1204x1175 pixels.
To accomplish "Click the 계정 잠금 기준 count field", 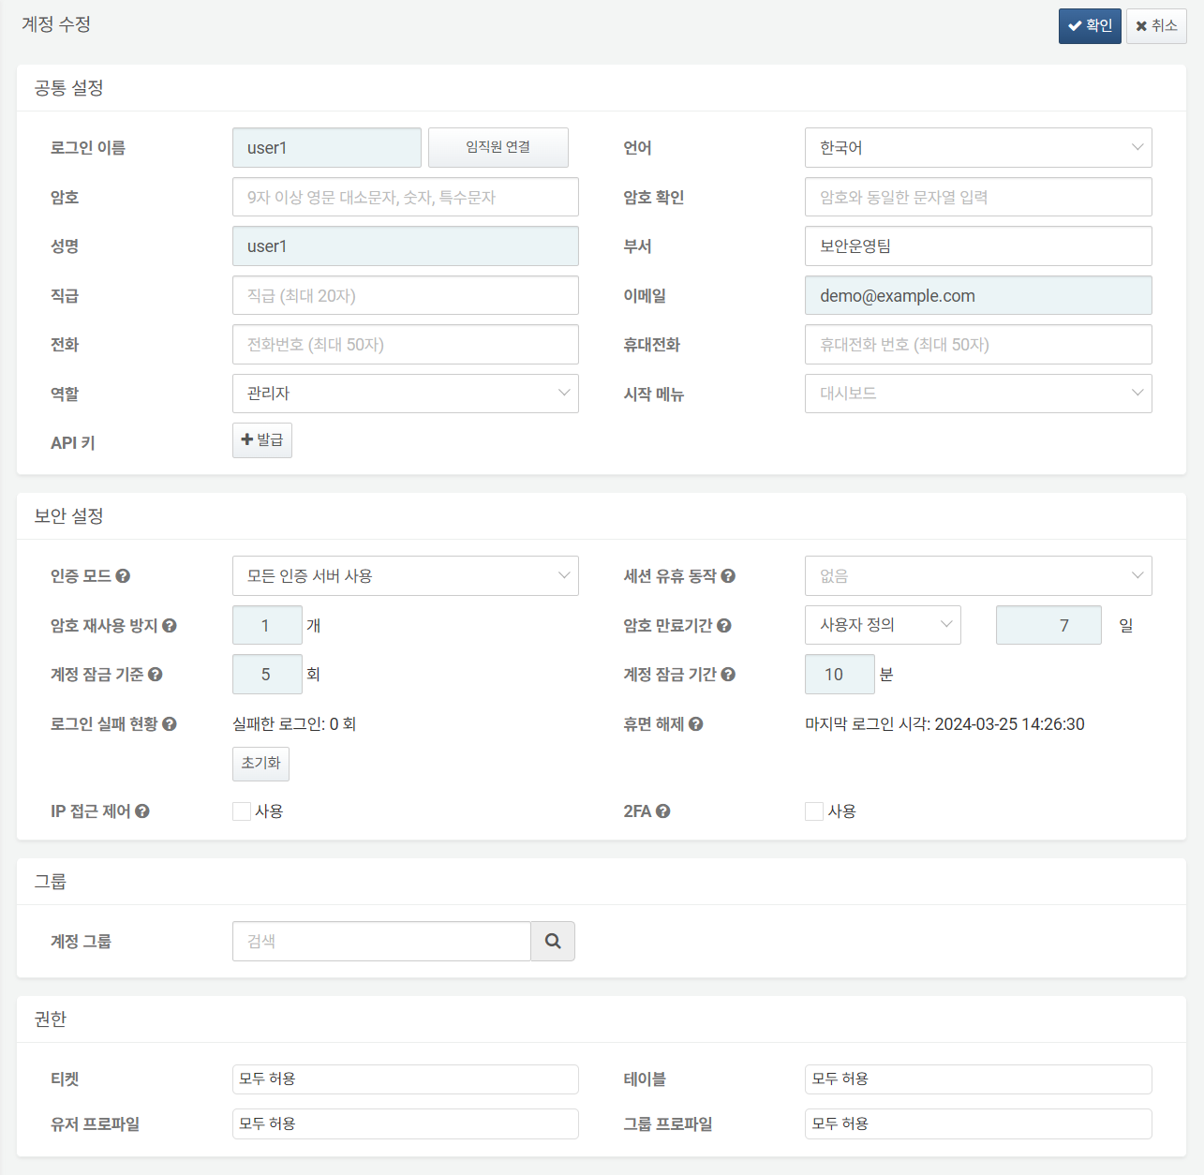I will pyautogui.click(x=267, y=675).
